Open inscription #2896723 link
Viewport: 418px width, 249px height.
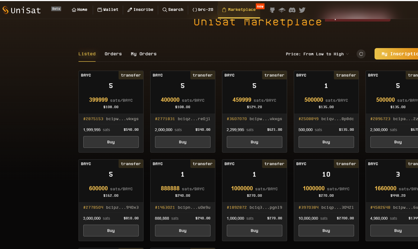coord(380,119)
